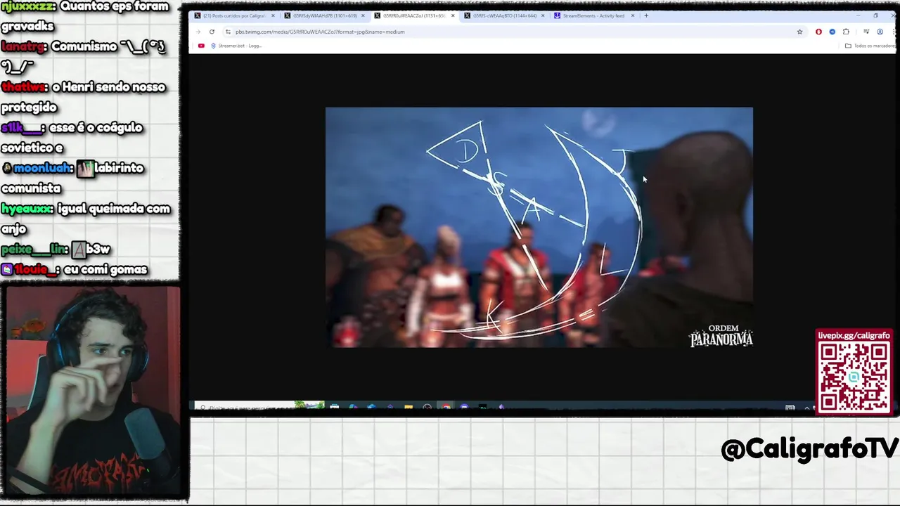The image size is (900, 506).
Task: Close the G5RfSdyWIAAHd78 tab
Action: (363, 15)
